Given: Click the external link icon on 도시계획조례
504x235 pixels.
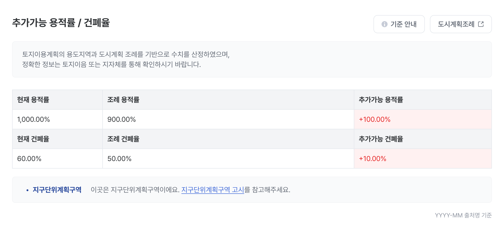Looking at the screenshot, I should point(481,24).
